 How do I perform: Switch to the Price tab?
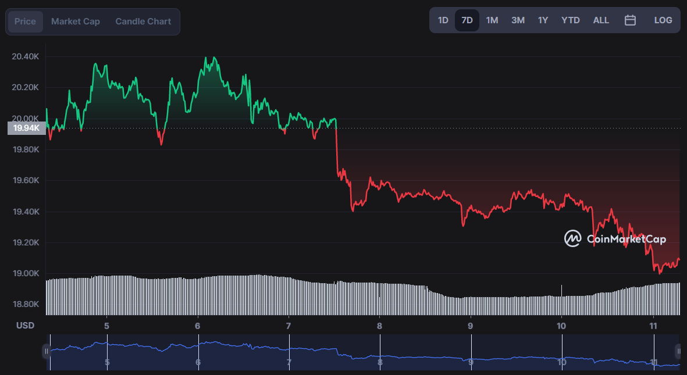pos(26,22)
